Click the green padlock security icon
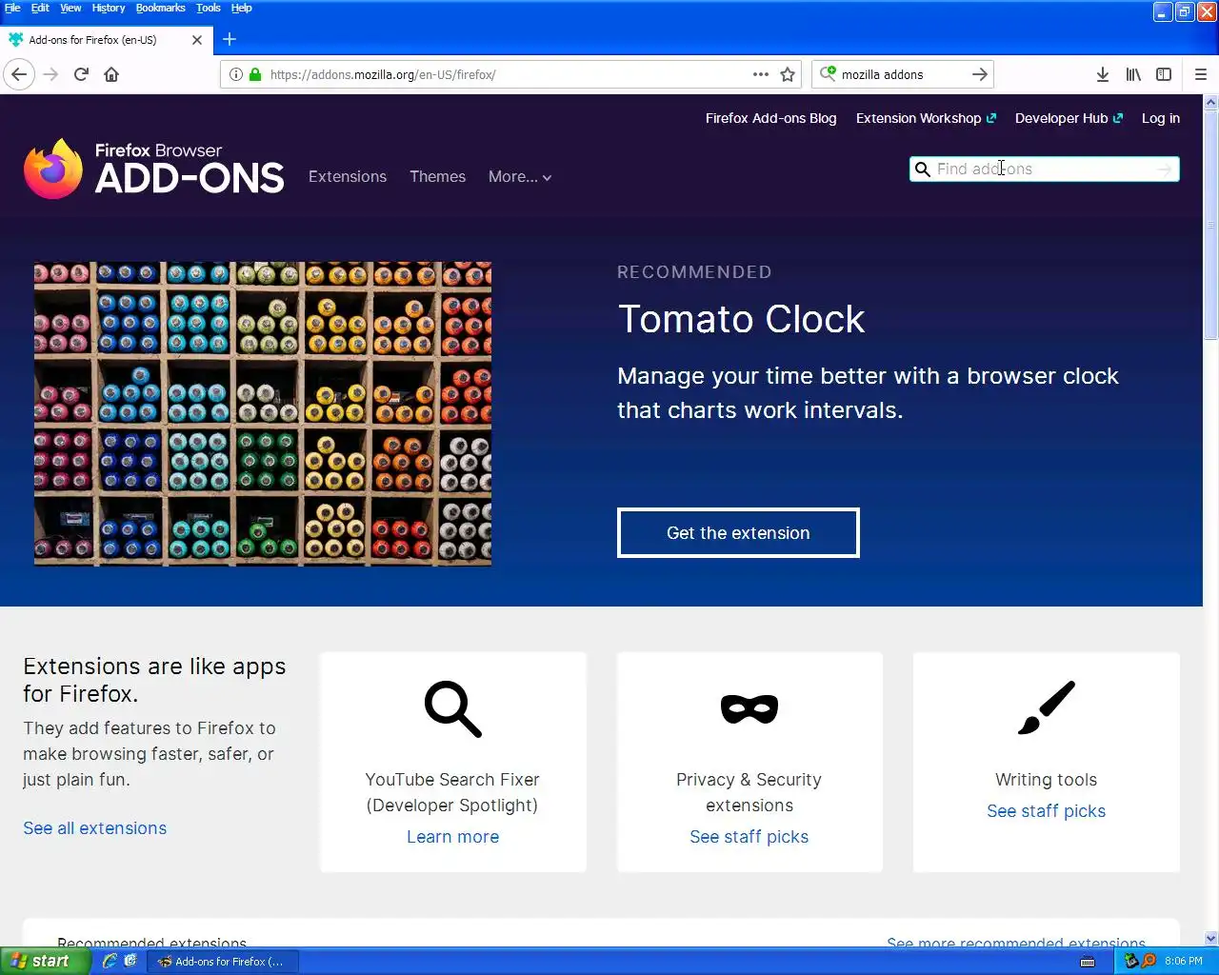The image size is (1219, 975). click(255, 74)
